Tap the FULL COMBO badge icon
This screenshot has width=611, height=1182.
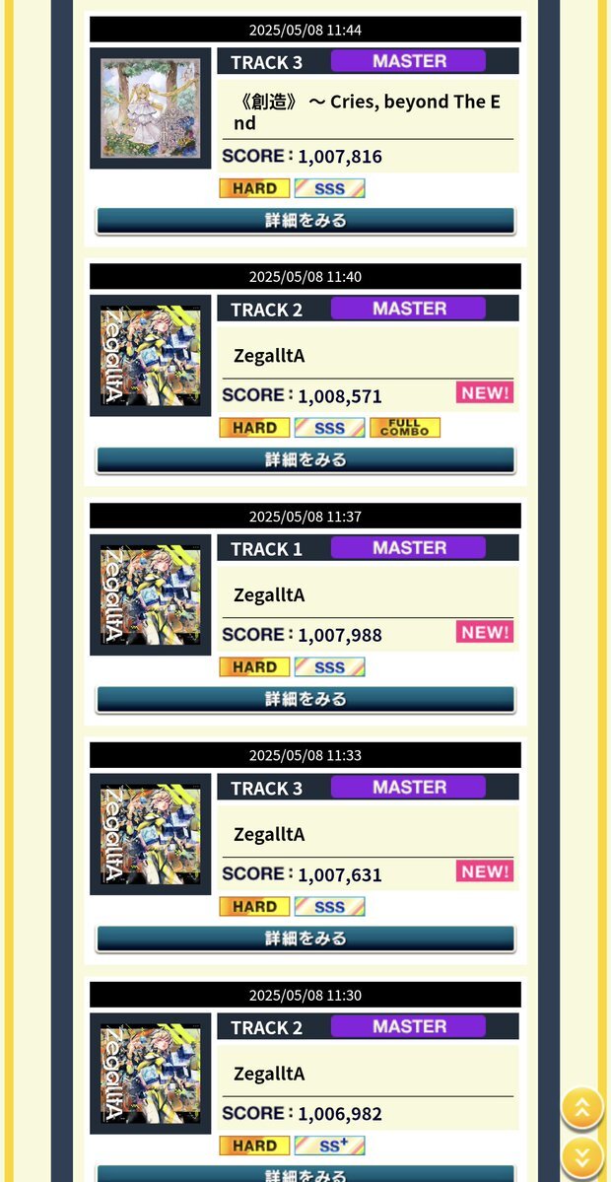(x=405, y=428)
